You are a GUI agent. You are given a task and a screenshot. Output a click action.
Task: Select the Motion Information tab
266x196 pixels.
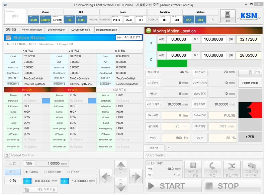click(x=106, y=30)
